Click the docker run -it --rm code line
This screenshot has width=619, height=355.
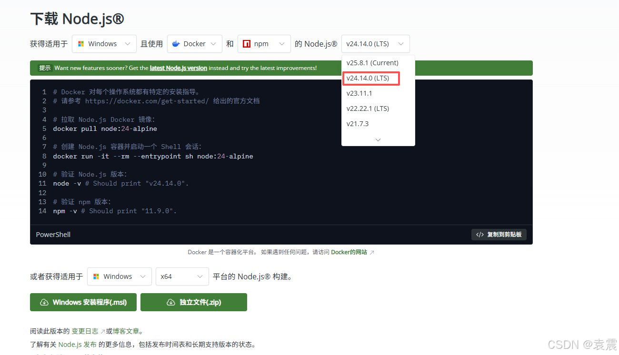coord(153,156)
